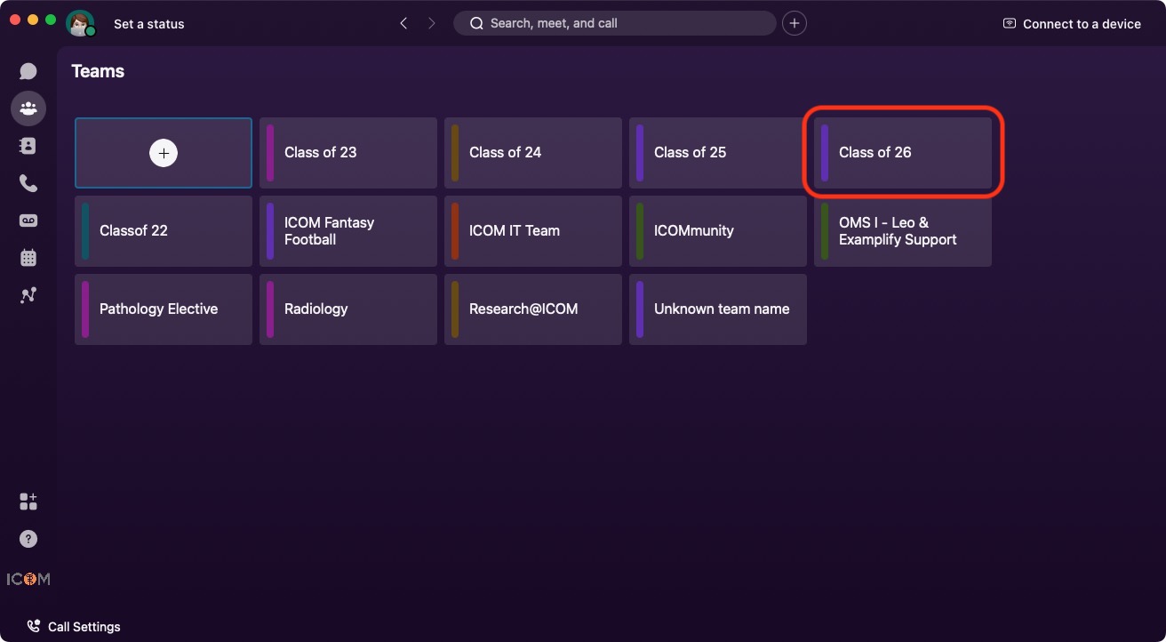The width and height of the screenshot is (1166, 642).
Task: Select the Teams icon in sidebar
Action: [x=28, y=108]
